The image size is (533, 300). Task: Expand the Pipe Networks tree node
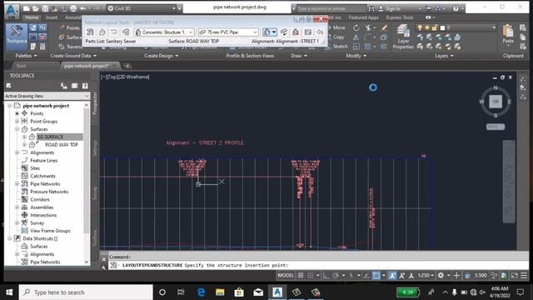[x=17, y=183]
